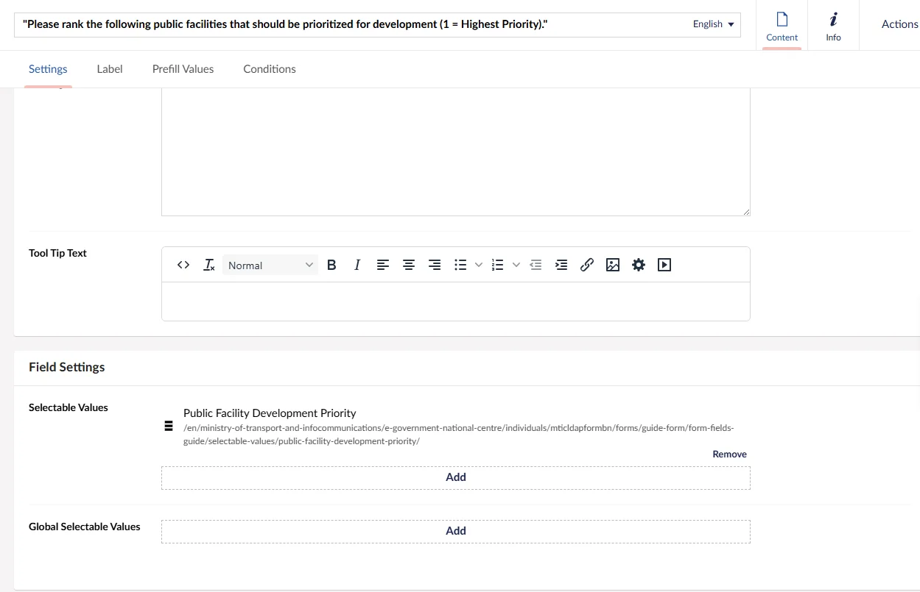
Task: Click the clear formatting icon
Action: 209,265
